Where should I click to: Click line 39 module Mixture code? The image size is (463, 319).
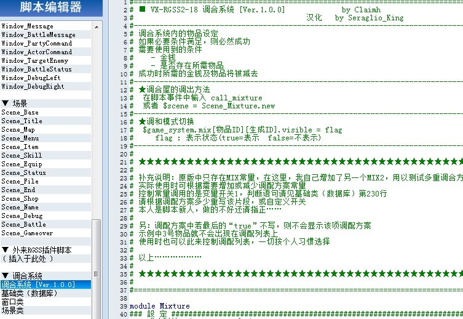pos(159,305)
